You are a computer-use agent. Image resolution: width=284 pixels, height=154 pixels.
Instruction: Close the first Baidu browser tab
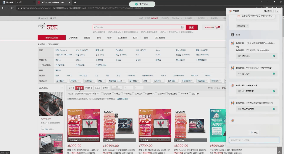point(34,2)
